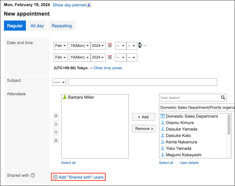Viewport: 235px width, 186px height.
Task: Click the Domestic Sales Department organization icon
Action: pos(162,116)
